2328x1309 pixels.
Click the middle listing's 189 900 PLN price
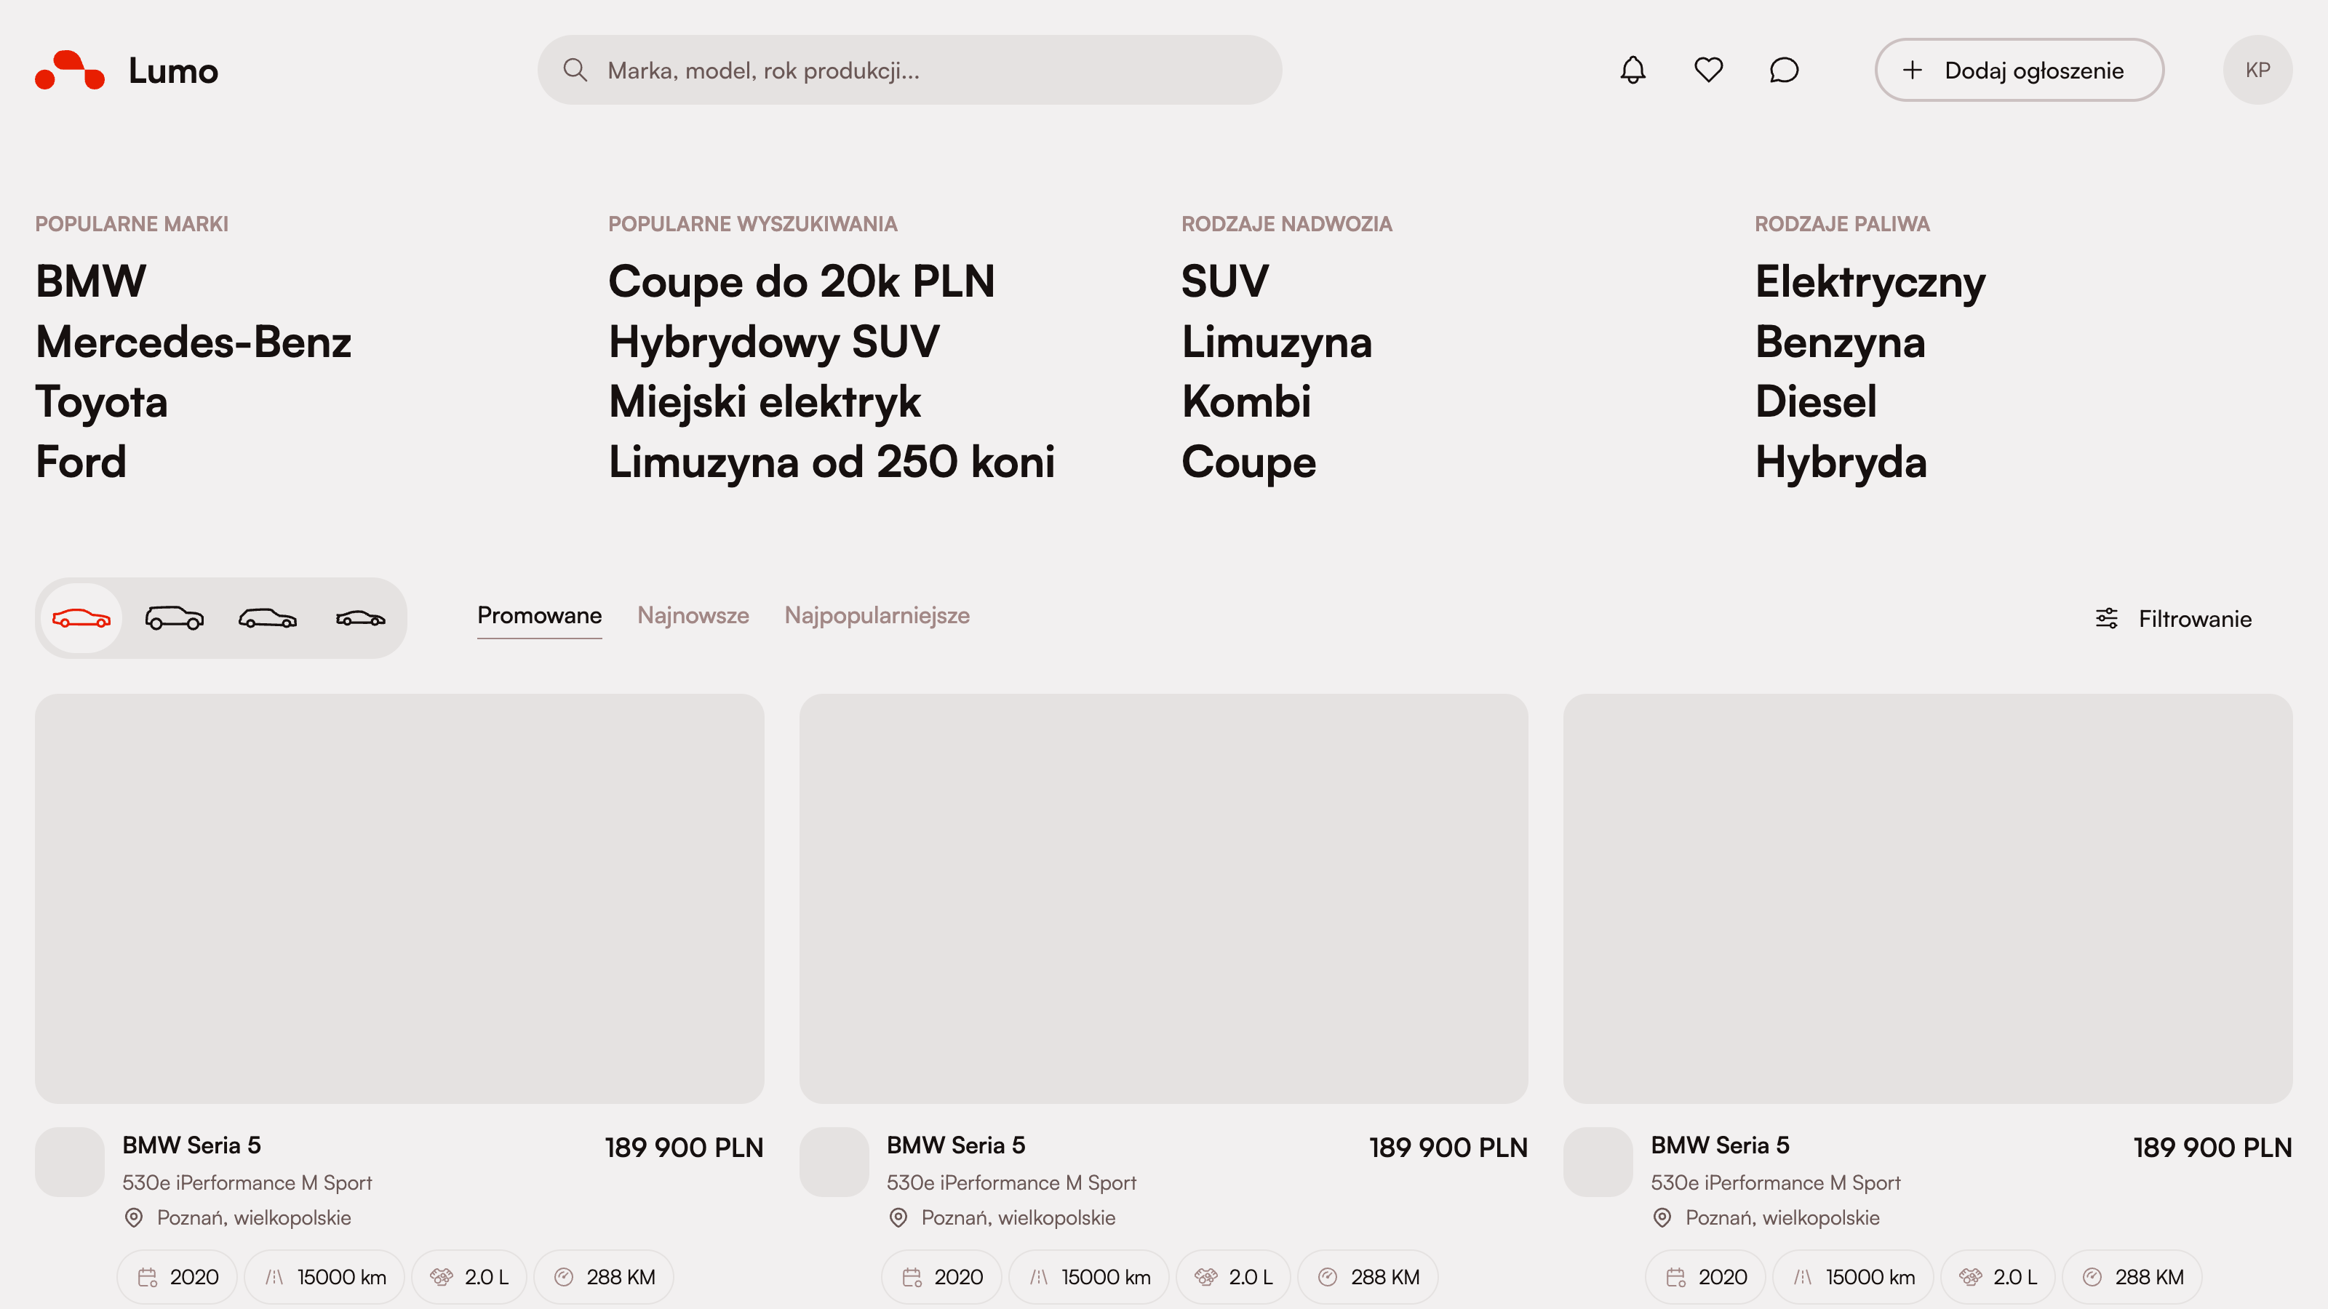click(x=1448, y=1148)
